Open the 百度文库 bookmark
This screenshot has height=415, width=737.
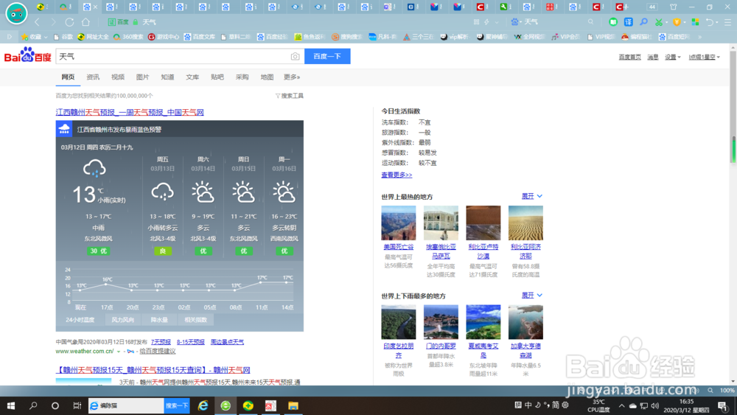[x=200, y=37]
